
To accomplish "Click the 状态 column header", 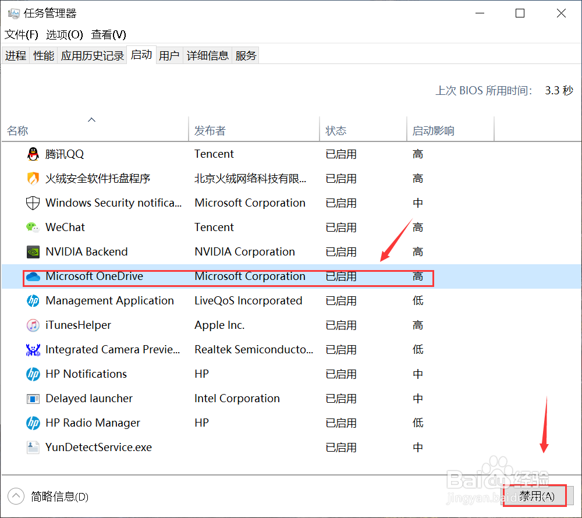I will pyautogui.click(x=336, y=130).
